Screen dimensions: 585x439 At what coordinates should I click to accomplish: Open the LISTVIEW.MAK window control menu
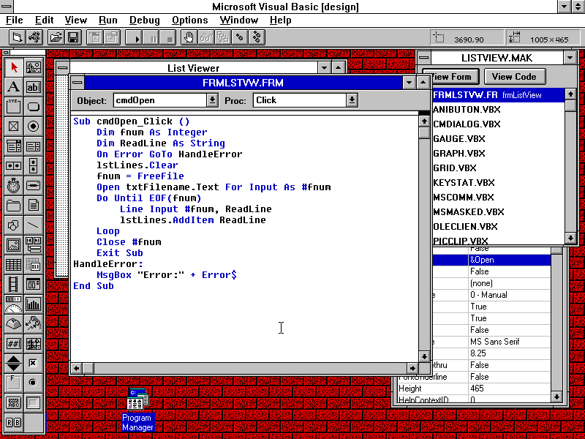pyautogui.click(x=424, y=58)
